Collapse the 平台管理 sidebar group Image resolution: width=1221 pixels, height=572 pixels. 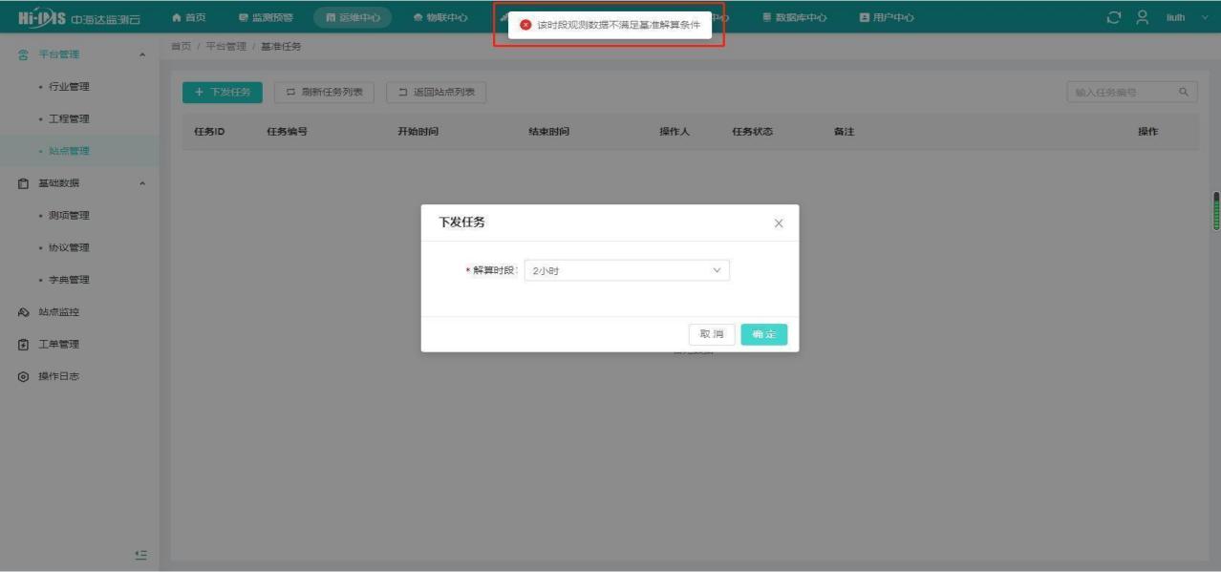[x=142, y=55]
